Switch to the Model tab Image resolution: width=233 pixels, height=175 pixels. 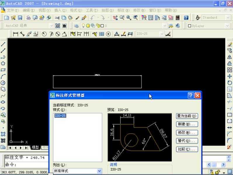[x=35, y=147]
